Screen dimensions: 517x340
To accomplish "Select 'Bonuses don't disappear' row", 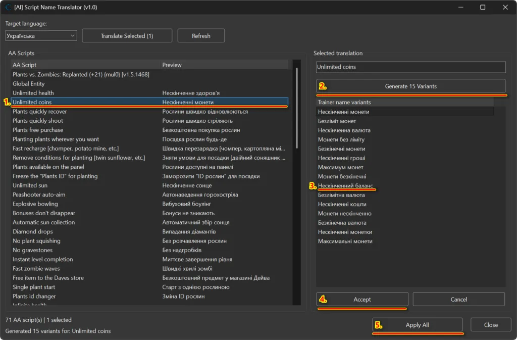I will point(149,213).
